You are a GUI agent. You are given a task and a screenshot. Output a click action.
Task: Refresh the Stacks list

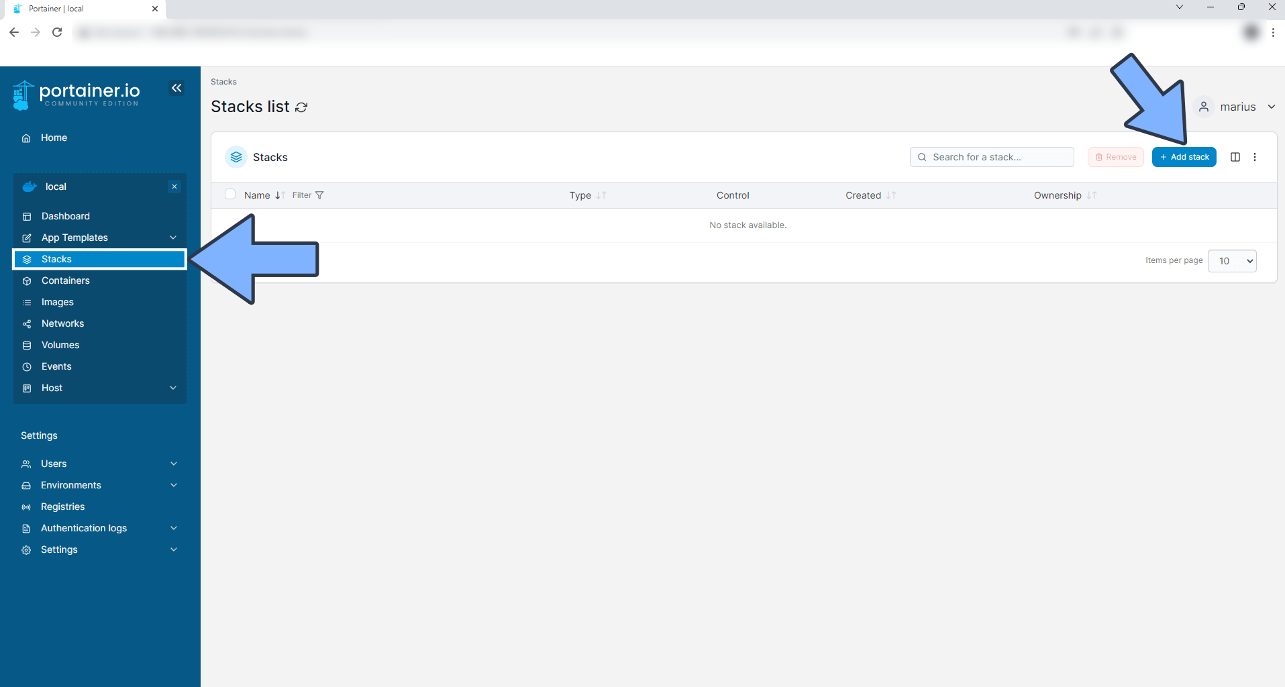pyautogui.click(x=301, y=107)
